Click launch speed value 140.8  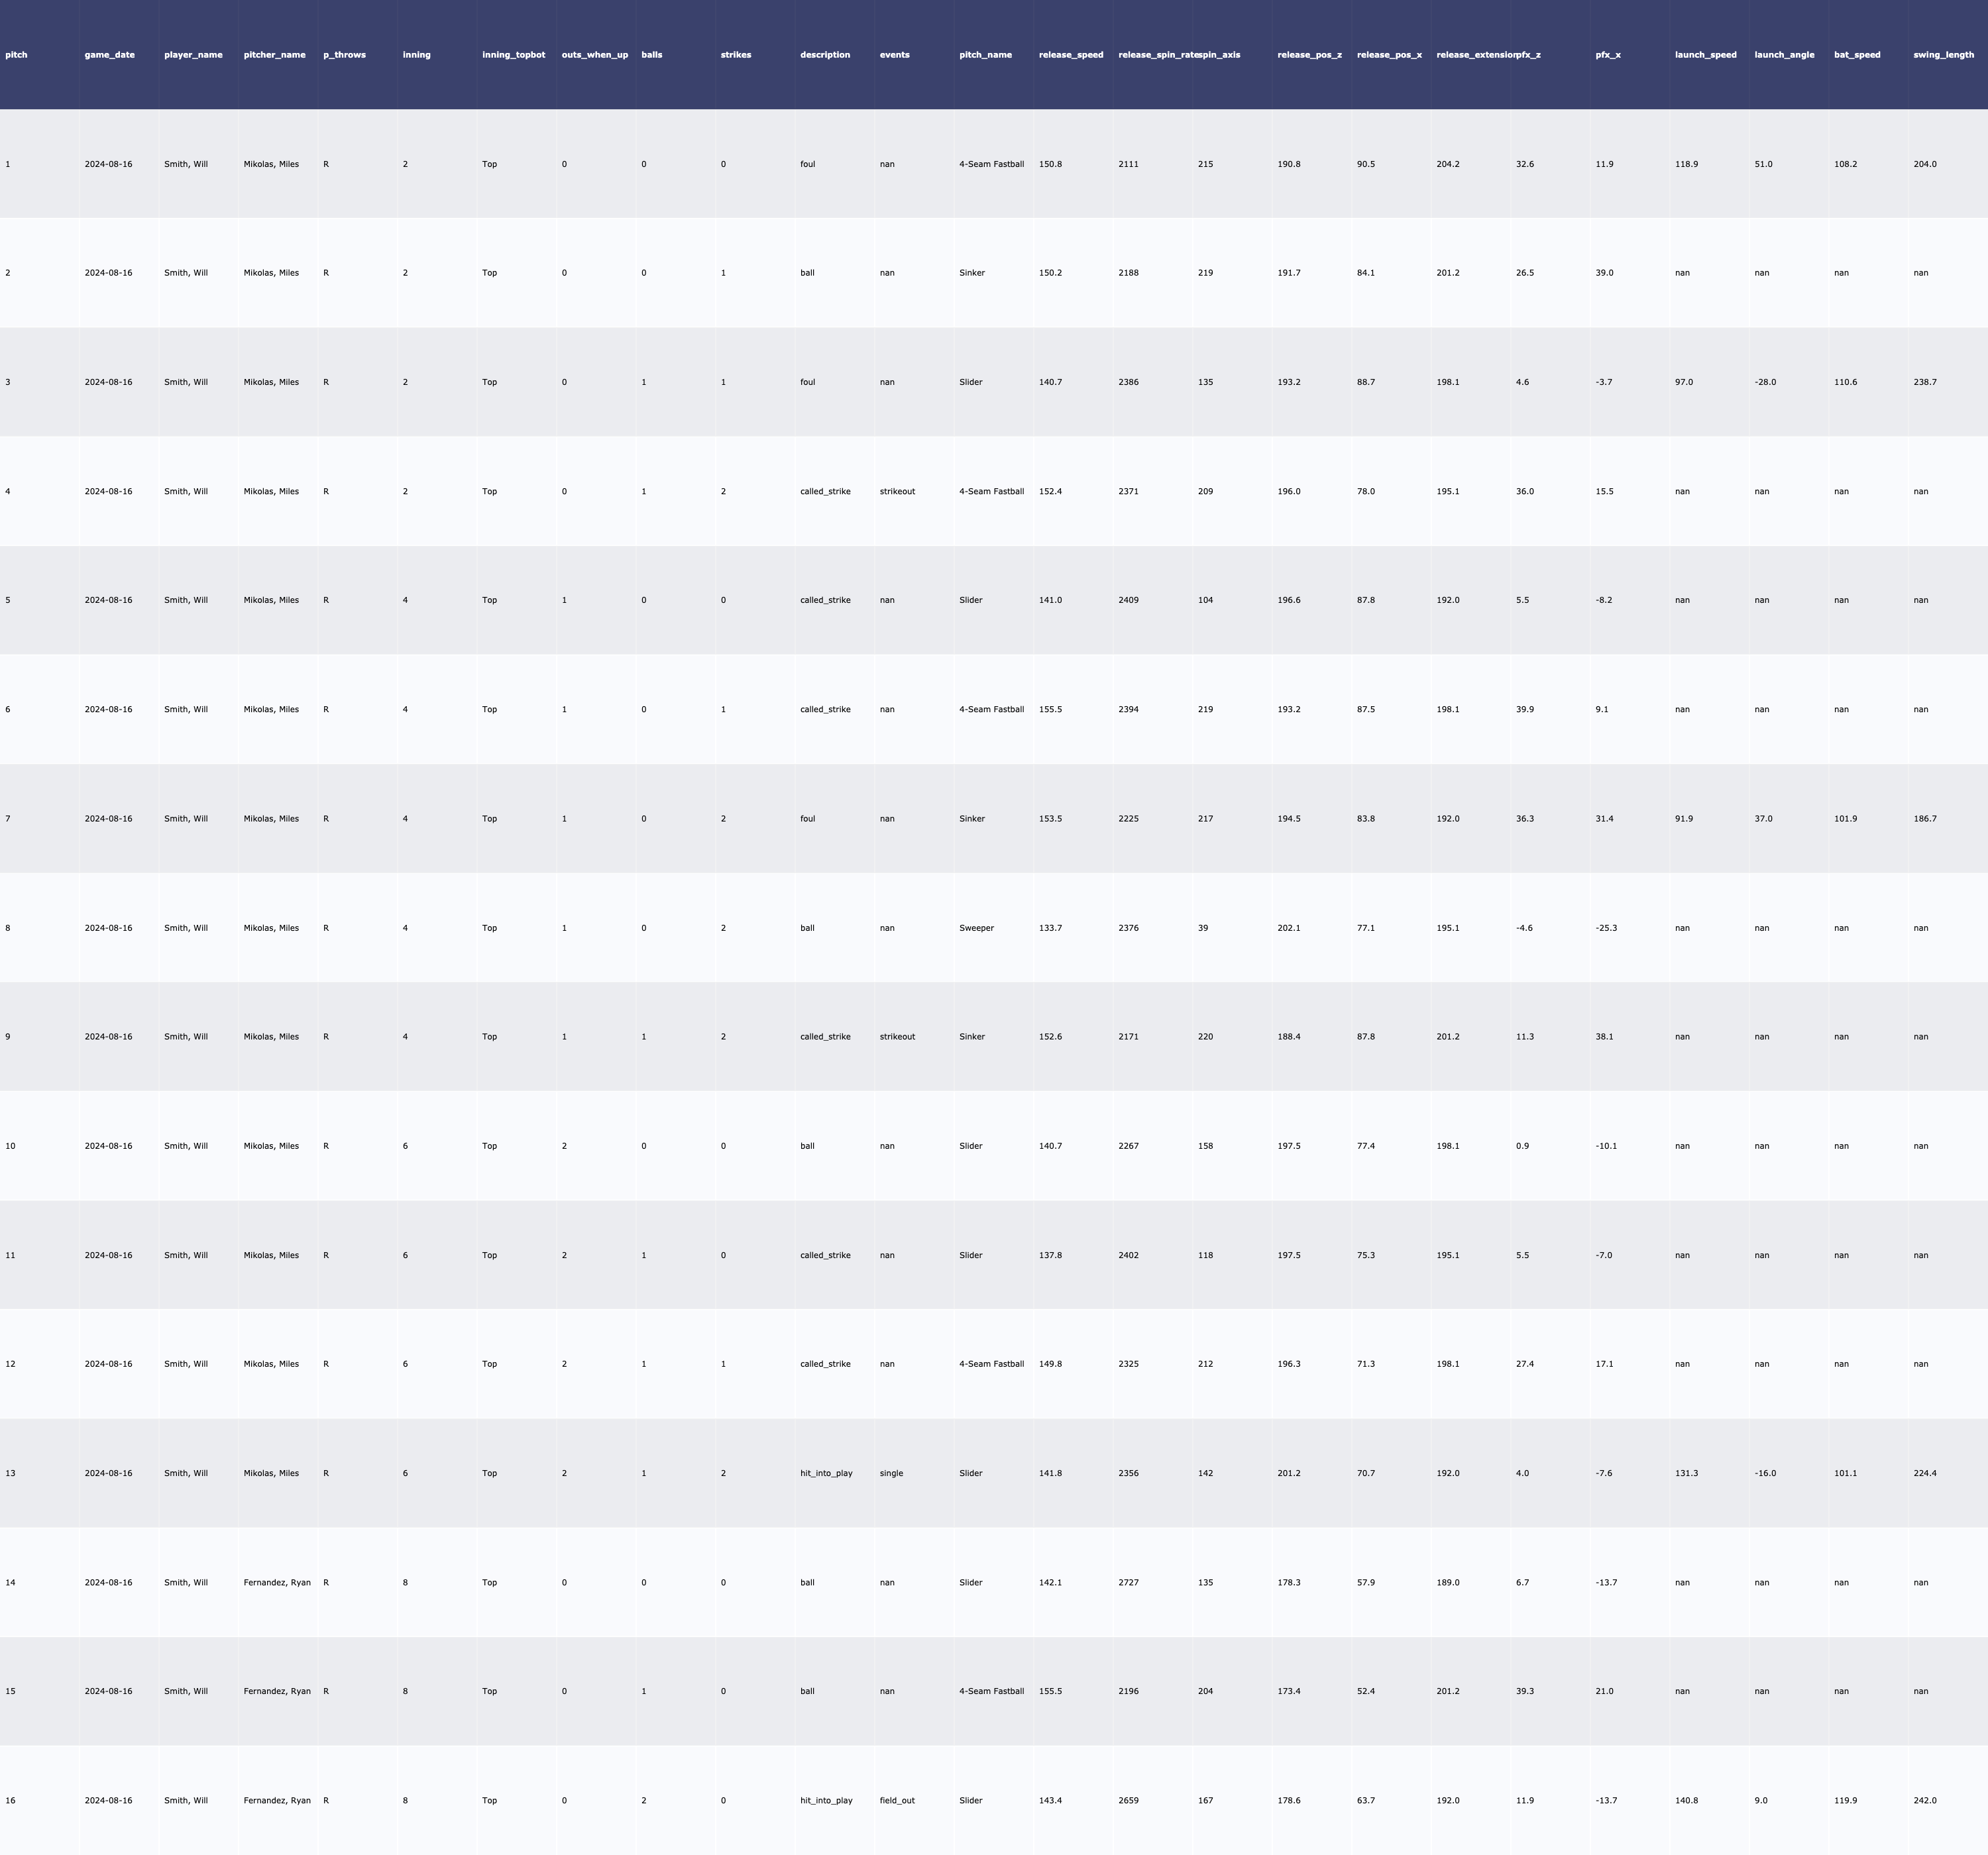[x=1686, y=1800]
